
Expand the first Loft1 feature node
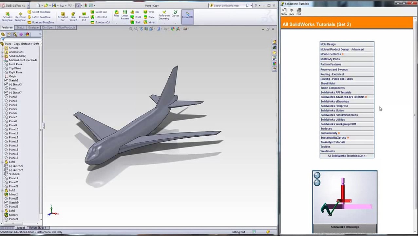point(3,162)
